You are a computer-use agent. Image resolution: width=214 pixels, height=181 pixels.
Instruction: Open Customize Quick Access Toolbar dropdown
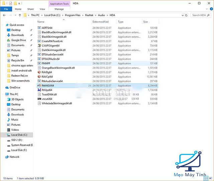point(19,4)
